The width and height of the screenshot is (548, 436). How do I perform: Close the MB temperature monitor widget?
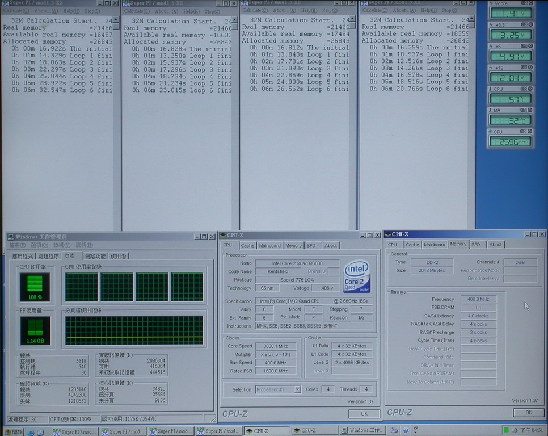point(530,110)
